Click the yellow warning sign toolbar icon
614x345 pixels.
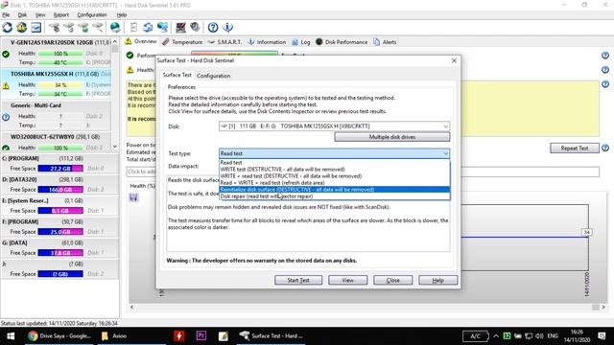(x=21, y=28)
